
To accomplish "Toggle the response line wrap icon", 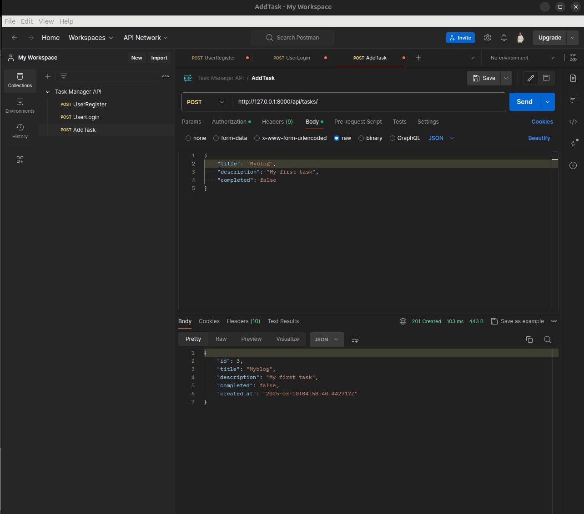I will 355,339.
